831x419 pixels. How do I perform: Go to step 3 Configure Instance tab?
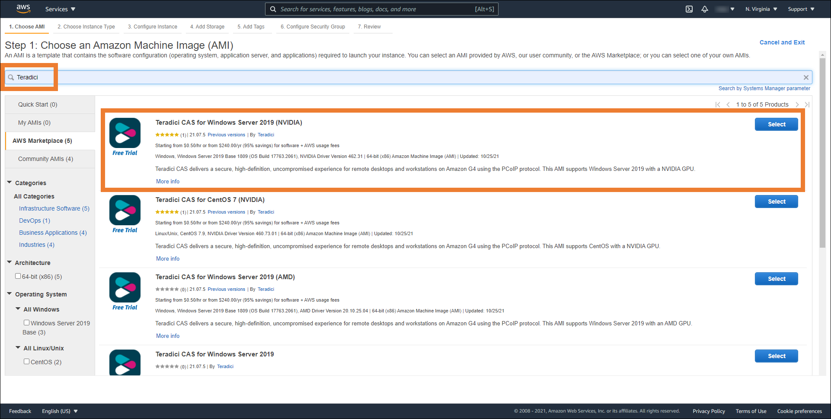click(153, 27)
